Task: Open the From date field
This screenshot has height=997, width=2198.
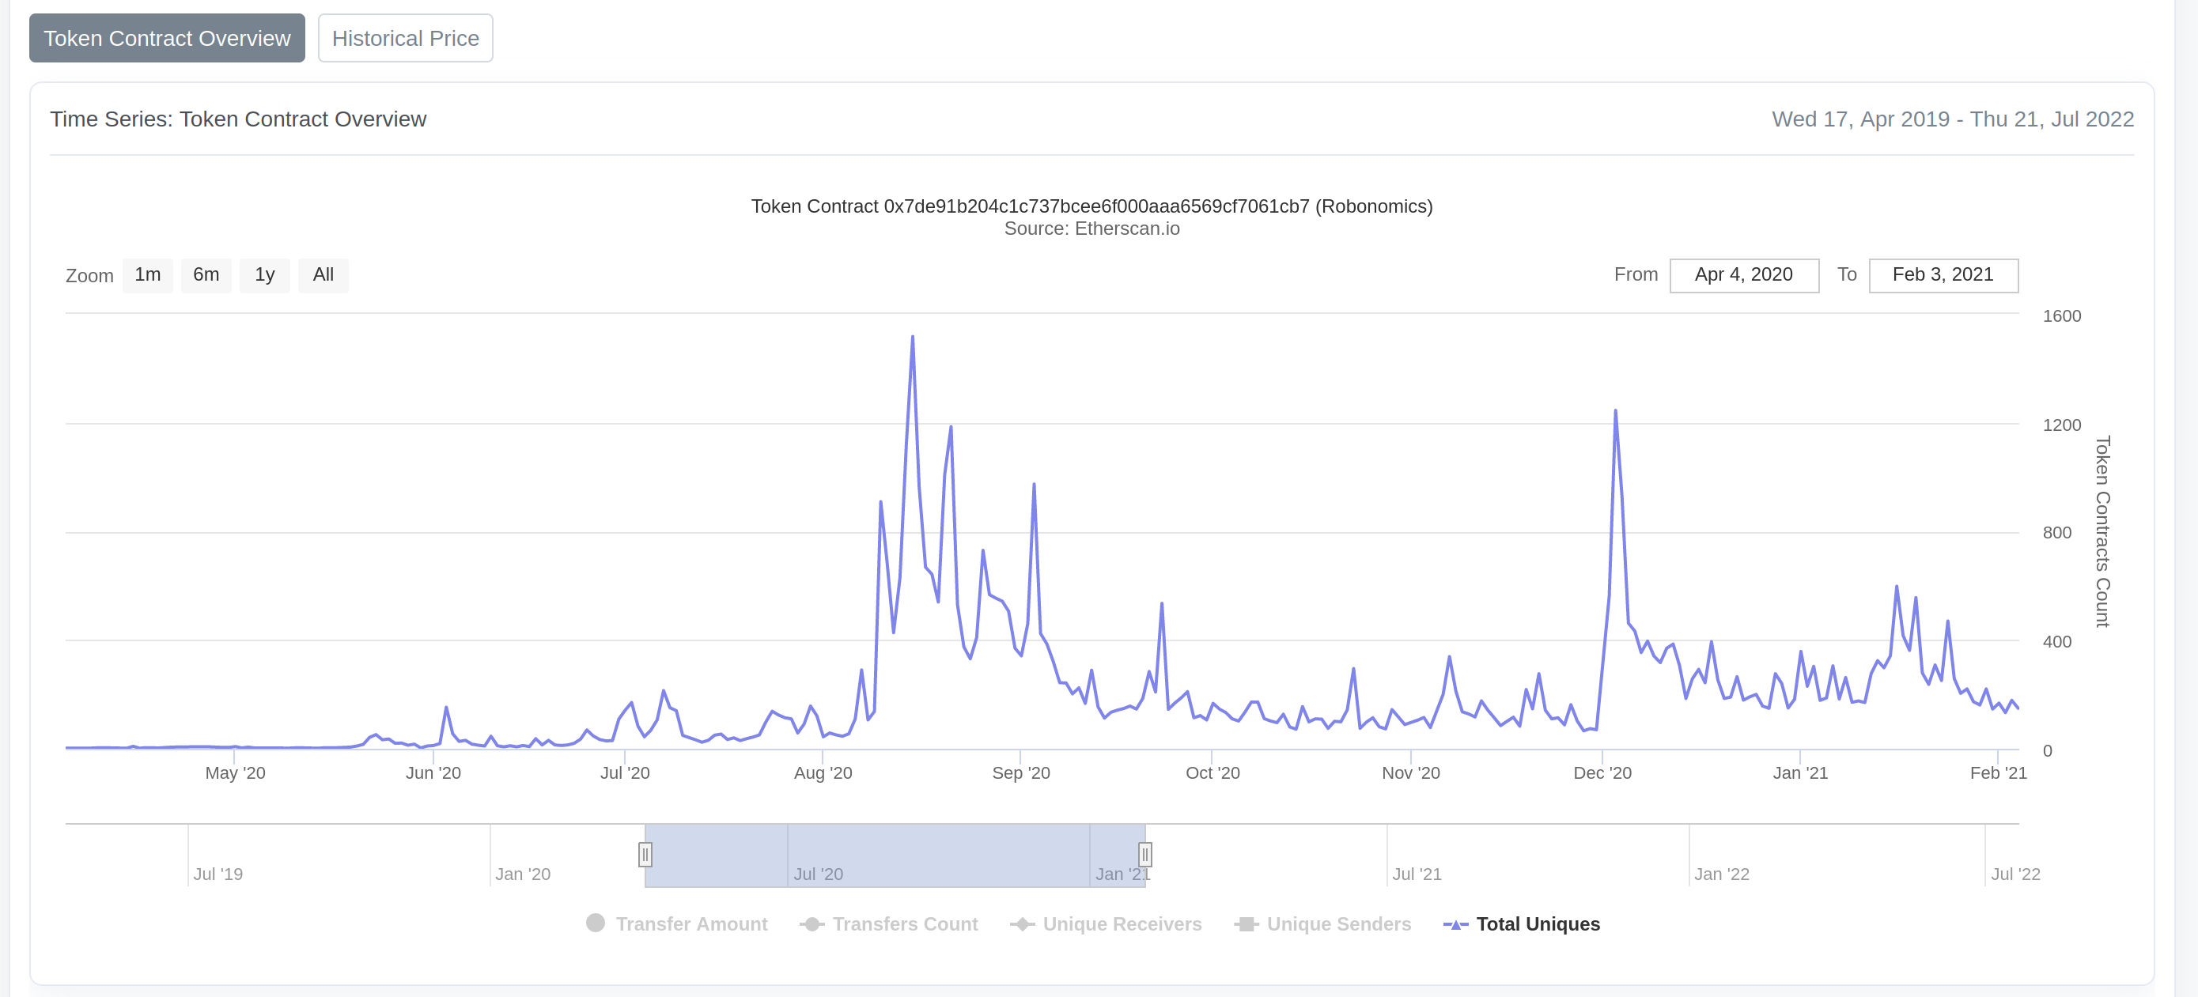Action: 1743,274
